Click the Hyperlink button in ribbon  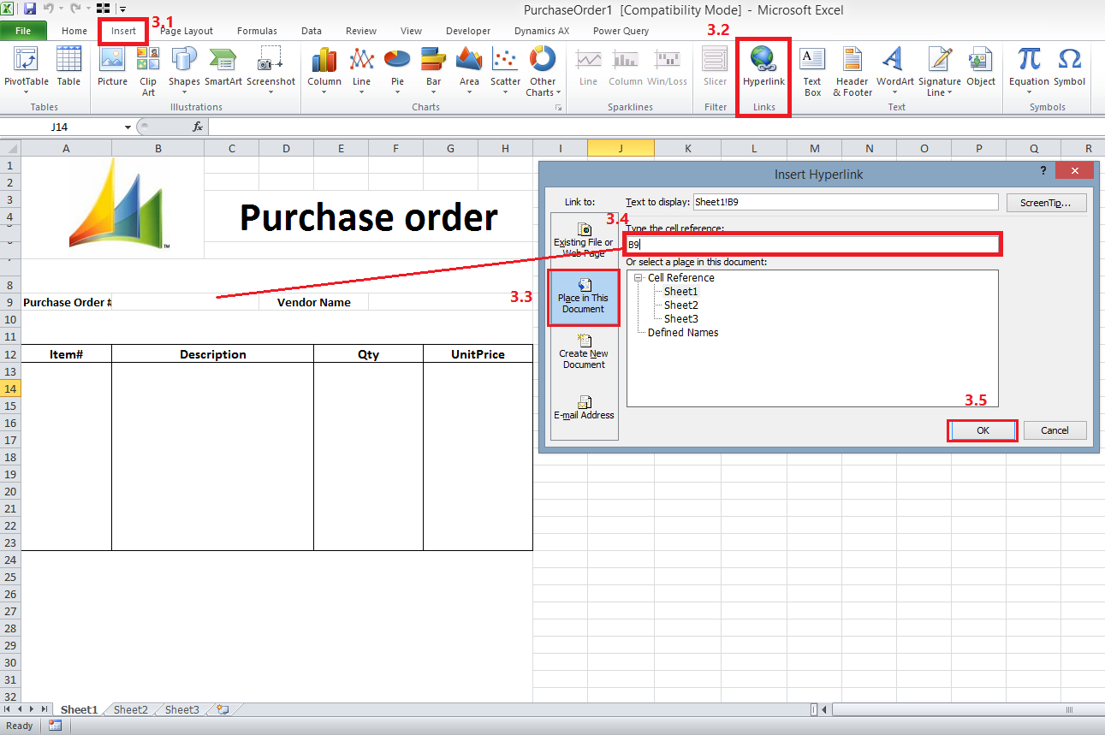pos(763,68)
